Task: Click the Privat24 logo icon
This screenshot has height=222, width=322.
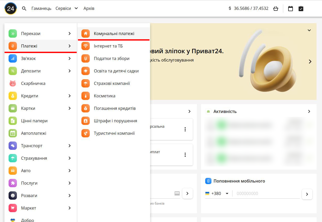Action: [11, 9]
